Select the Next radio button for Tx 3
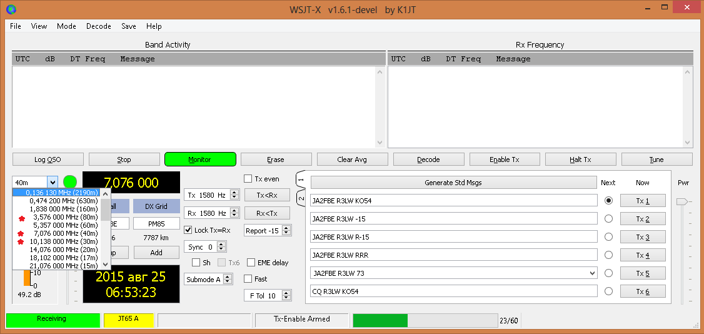 pos(608,237)
